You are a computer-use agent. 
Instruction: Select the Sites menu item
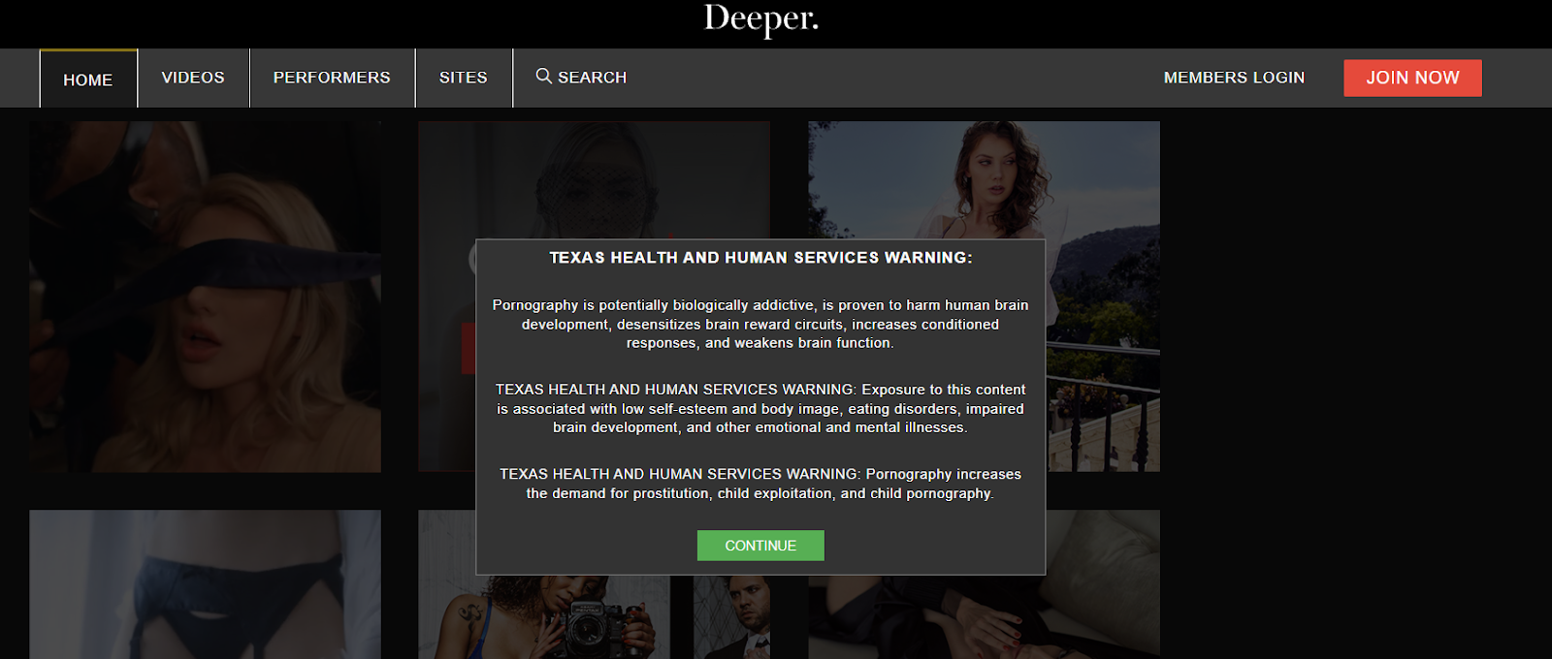click(x=464, y=78)
